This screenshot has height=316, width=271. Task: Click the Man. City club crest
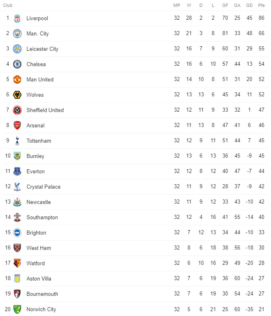17,34
